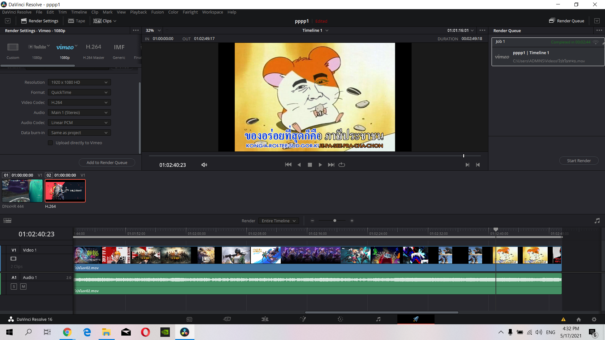This screenshot has height=340, width=605.
Task: Select the Deliver page rocket icon
Action: tap(416, 319)
